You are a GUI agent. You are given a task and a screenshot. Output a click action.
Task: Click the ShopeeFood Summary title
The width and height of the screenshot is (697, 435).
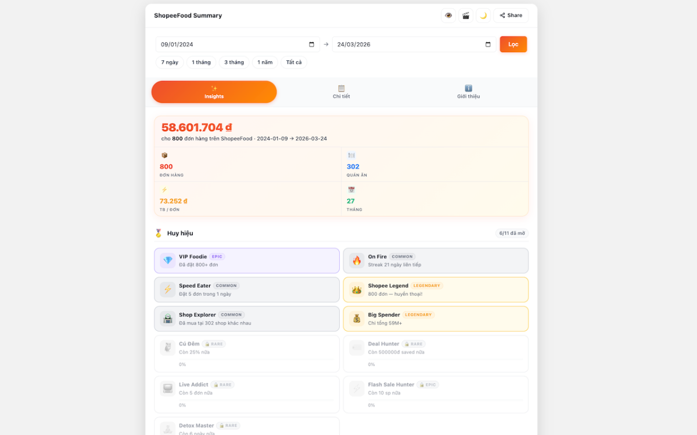[x=188, y=16]
